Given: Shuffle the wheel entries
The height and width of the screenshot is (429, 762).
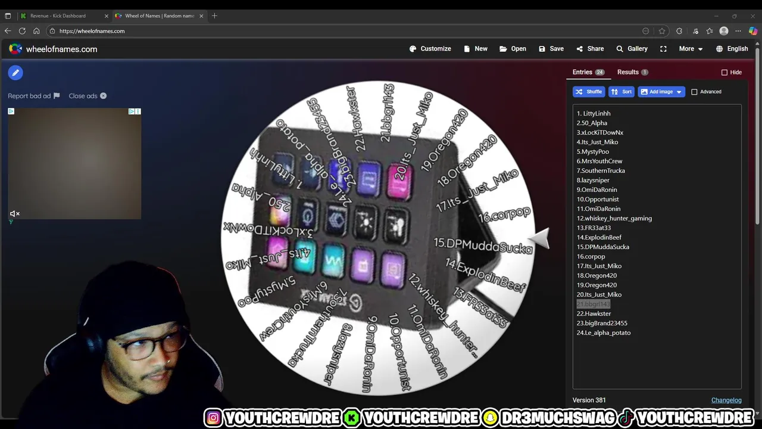Looking at the screenshot, I should pyautogui.click(x=589, y=92).
